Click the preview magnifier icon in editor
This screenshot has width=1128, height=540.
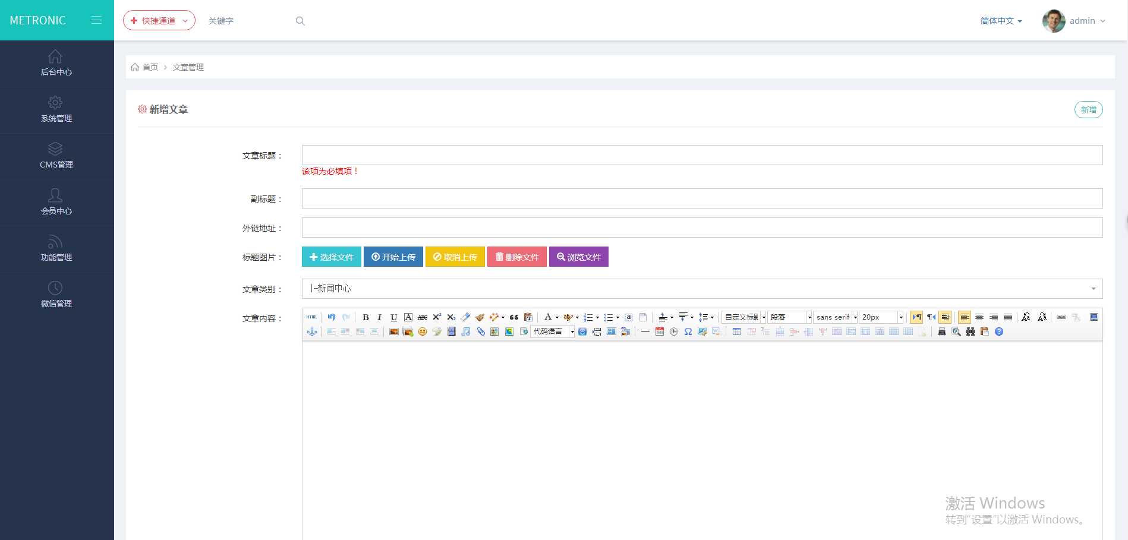956,331
